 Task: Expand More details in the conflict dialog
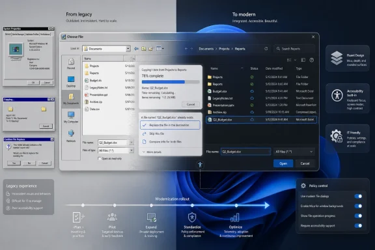(x=152, y=152)
